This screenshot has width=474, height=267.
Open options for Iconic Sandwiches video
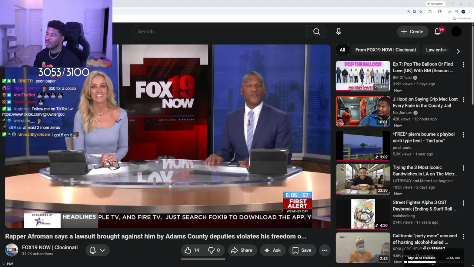(x=463, y=168)
